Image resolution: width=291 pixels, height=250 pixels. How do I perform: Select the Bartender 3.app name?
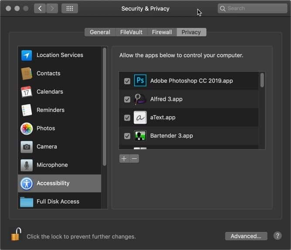coord(172,136)
